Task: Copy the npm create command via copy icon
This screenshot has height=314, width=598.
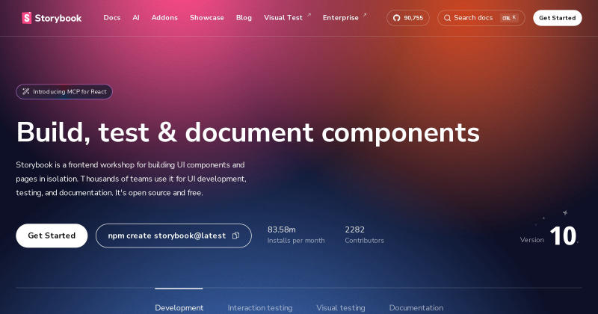Action: pyautogui.click(x=235, y=235)
